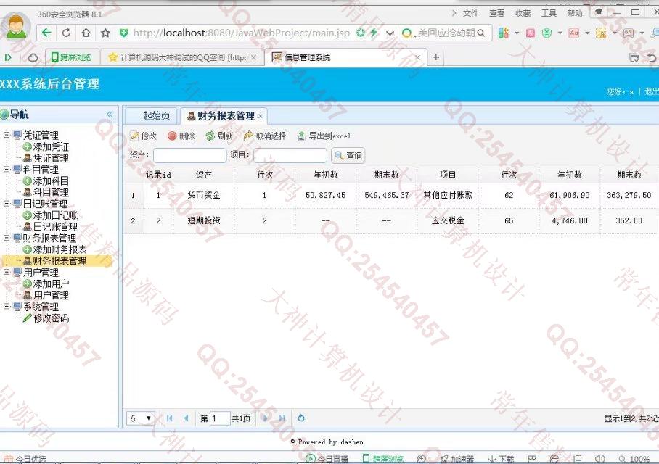Screen dimensions: 659x464
Task: Collapse the 财务报表管理 parent tree node
Action: click(x=7, y=238)
